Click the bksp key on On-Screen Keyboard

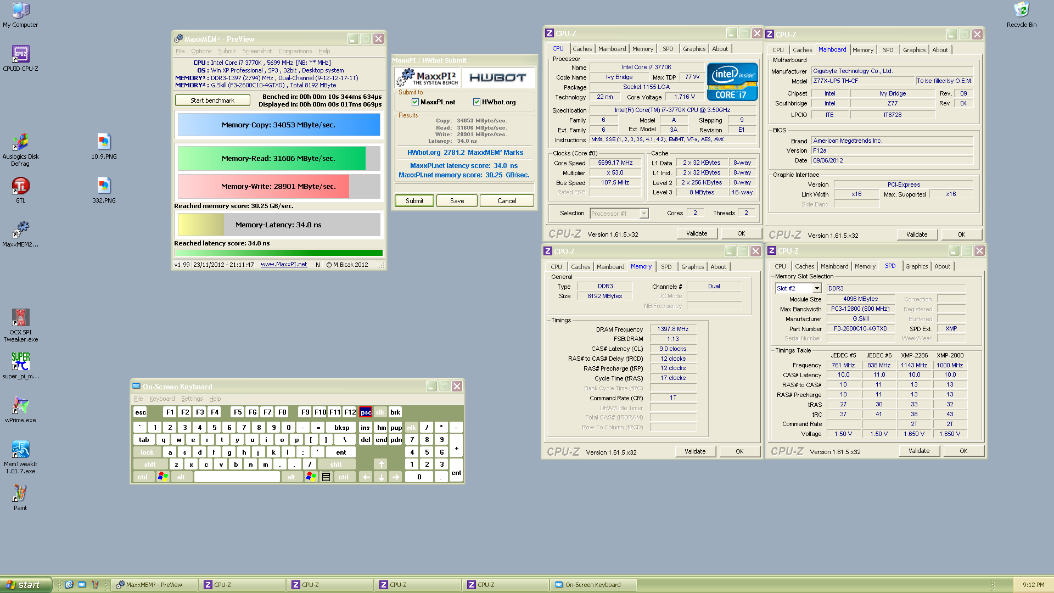341,428
